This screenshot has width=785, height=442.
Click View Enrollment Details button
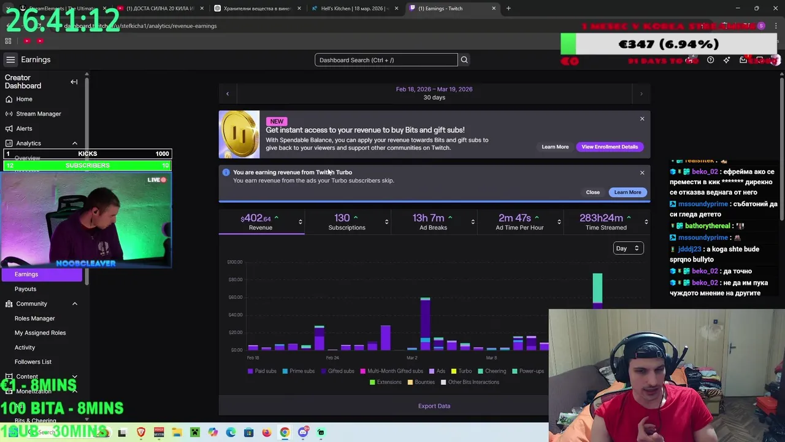pos(610,147)
